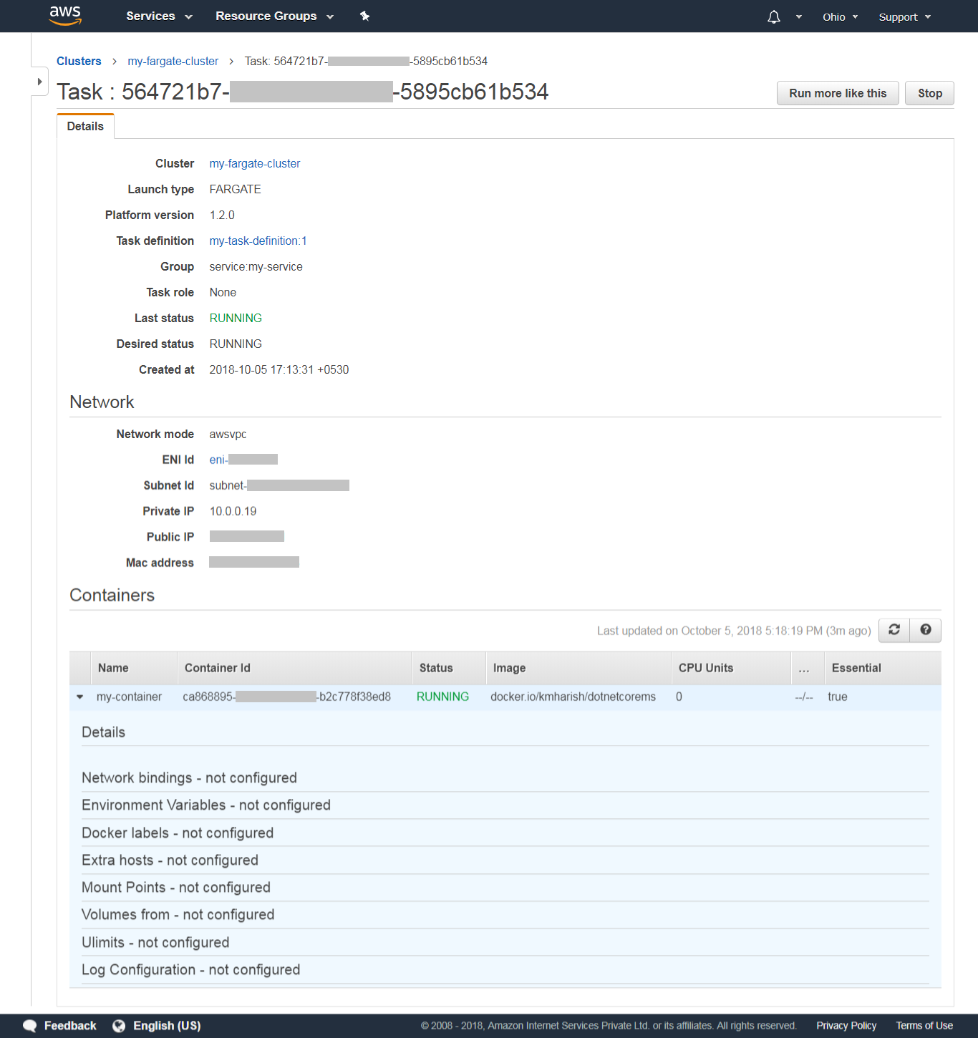Click the Feedback speech bubble icon
Viewport: 978px width, 1038px height.
click(x=30, y=1026)
